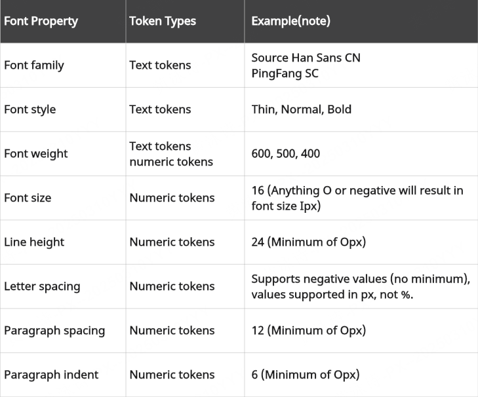
Task: Select the Paragraph spacing cell
Action: coord(54,330)
